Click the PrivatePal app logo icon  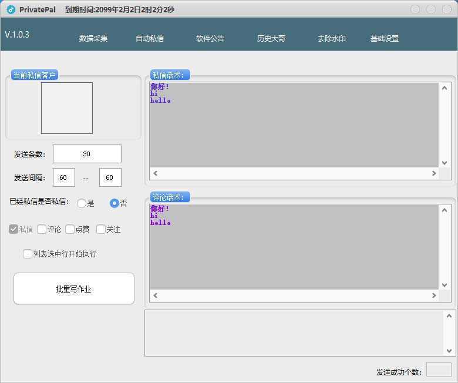pyautogui.click(x=11, y=9)
